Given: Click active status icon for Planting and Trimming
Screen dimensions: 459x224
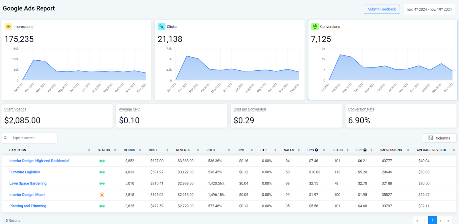Looking at the screenshot, I should [x=102, y=206].
